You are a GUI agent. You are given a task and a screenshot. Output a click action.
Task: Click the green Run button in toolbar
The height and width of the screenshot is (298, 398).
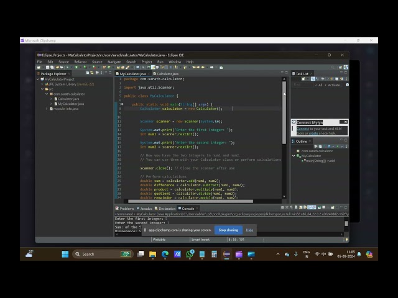(x=76, y=68)
